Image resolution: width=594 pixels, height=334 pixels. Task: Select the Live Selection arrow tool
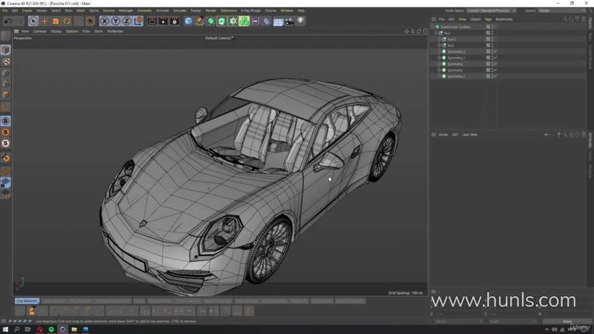click(33, 21)
